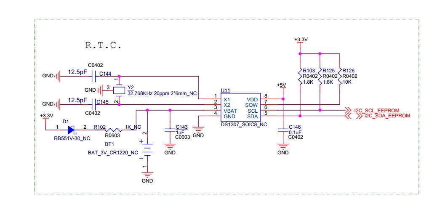Select the R102 resistor zigzag symbol
445x212 pixels.
pyautogui.click(x=114, y=130)
